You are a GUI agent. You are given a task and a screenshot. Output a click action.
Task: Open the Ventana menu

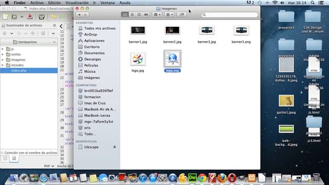[107, 3]
